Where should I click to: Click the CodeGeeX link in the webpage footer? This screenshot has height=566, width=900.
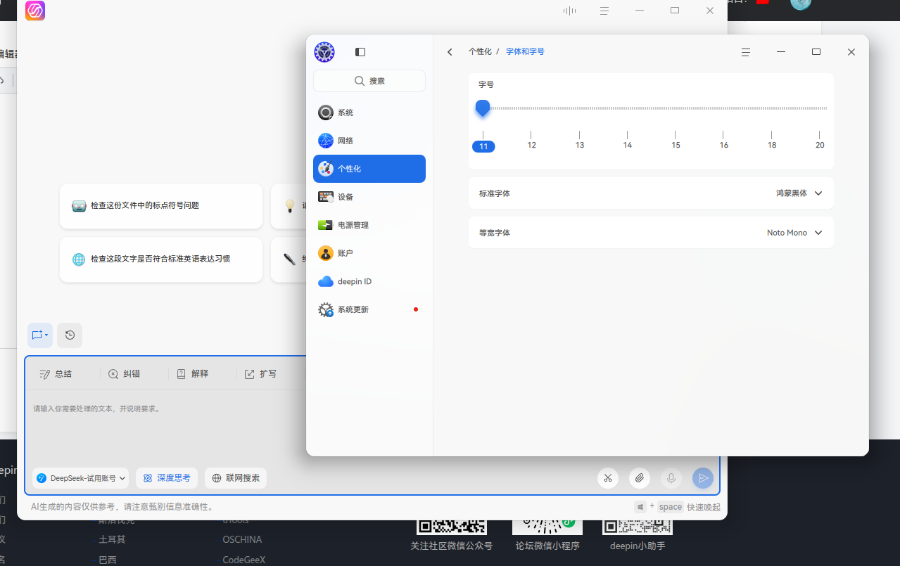[243, 560]
